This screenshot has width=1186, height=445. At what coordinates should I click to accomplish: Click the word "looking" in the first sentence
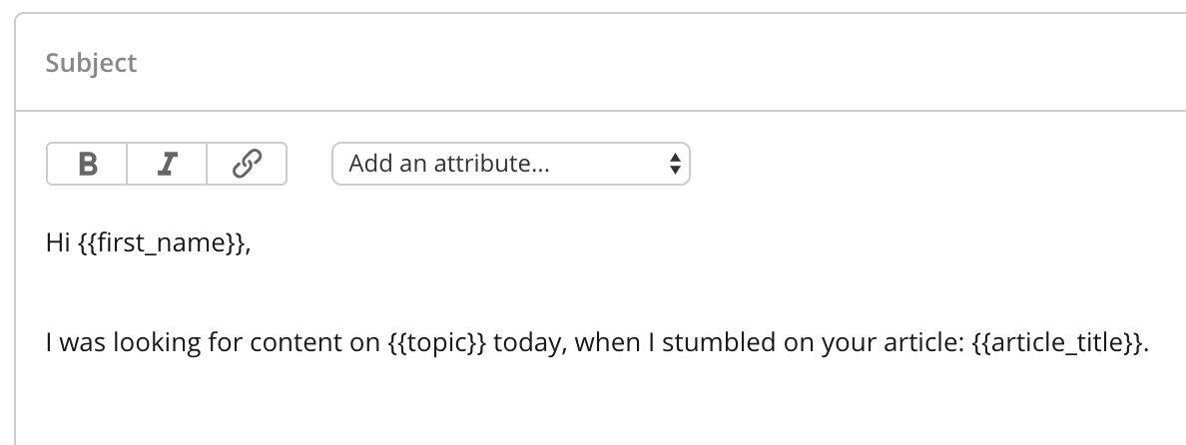[x=157, y=343]
